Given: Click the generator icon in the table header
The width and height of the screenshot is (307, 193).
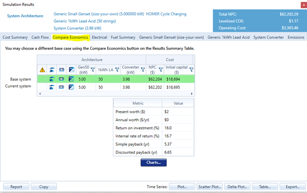Looking at the screenshot, I should coord(52,70).
